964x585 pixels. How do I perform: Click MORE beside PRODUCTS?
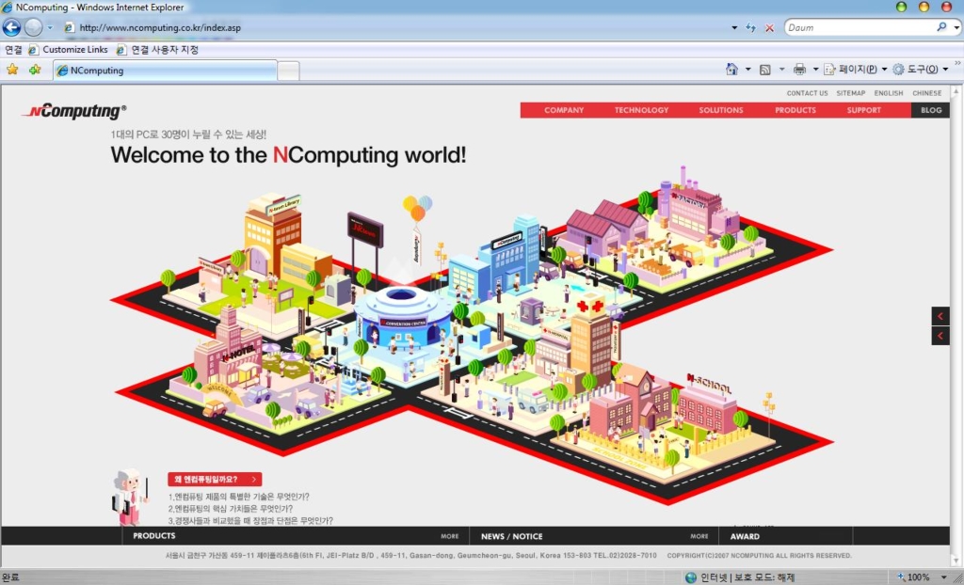coord(449,536)
